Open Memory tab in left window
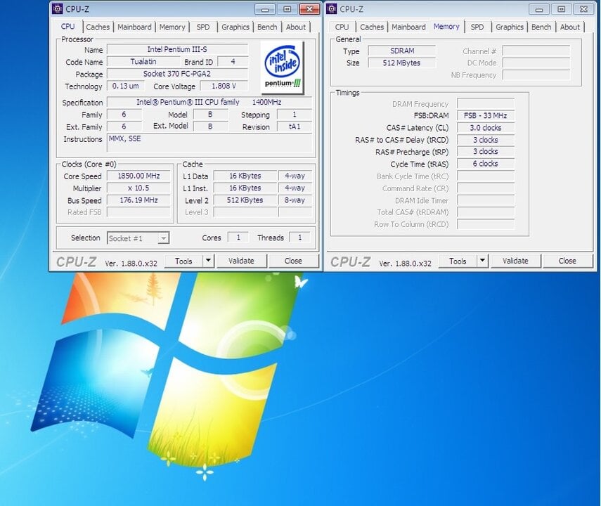Viewport: 601px width, 506px height. pos(172,27)
